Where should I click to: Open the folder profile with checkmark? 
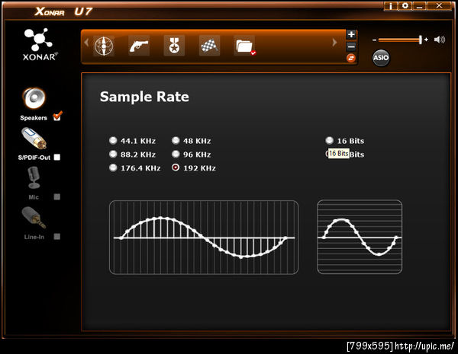(x=245, y=46)
